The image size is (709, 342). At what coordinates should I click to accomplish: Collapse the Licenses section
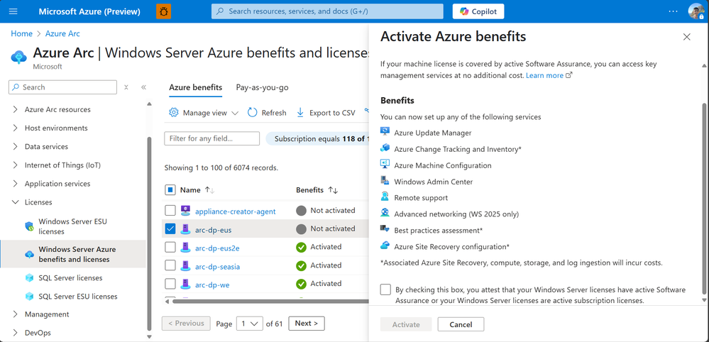tap(16, 202)
